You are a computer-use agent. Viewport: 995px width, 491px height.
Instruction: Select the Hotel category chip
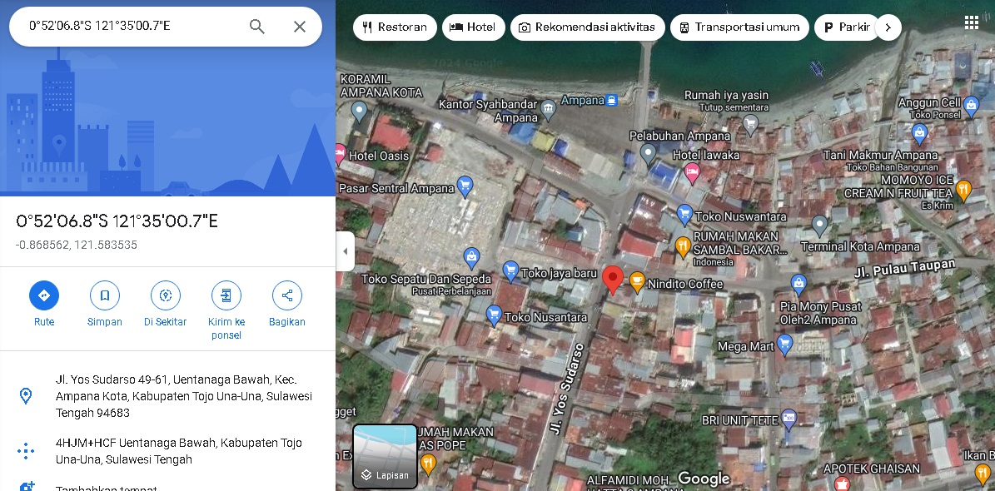click(472, 27)
